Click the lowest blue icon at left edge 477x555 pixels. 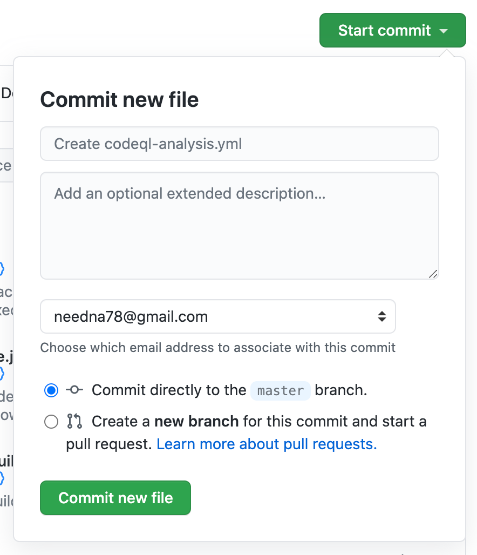(2, 478)
